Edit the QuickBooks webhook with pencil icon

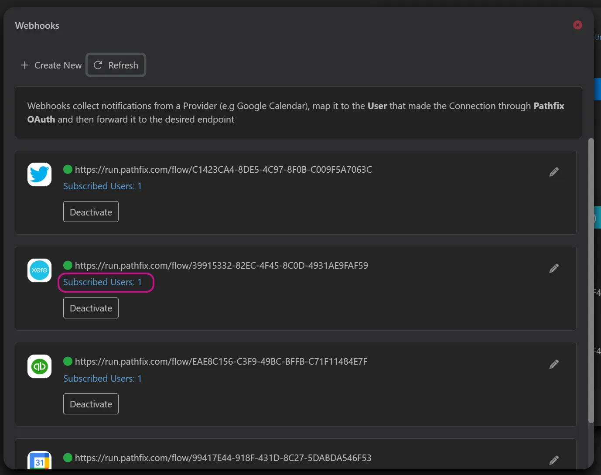tap(554, 364)
